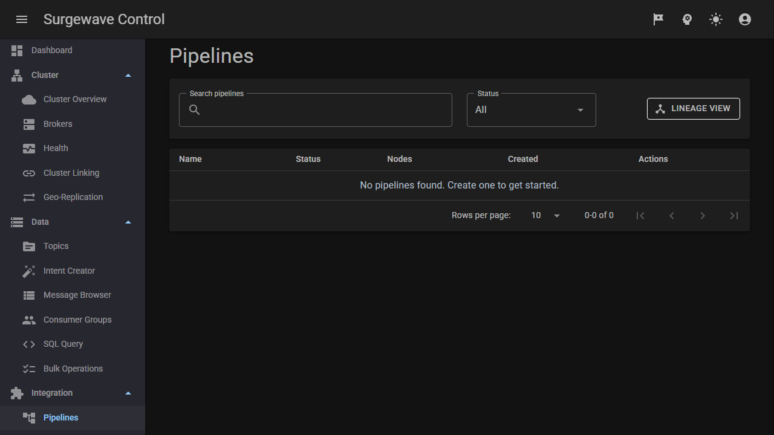Click the Geo-Replication arrows icon
The width and height of the screenshot is (774, 435).
click(x=29, y=198)
